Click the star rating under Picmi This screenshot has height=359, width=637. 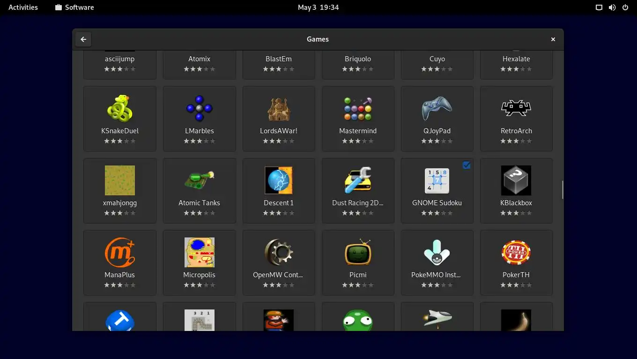tap(358, 285)
